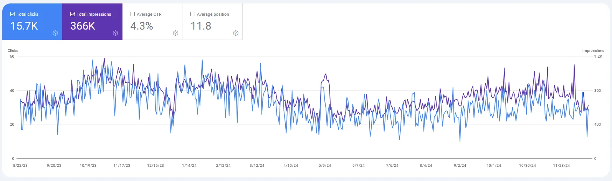Click the Clicks axis label

tap(13, 50)
